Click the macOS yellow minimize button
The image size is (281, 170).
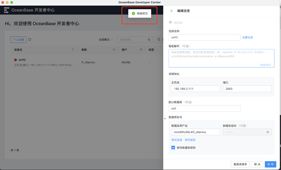pos(7,2)
